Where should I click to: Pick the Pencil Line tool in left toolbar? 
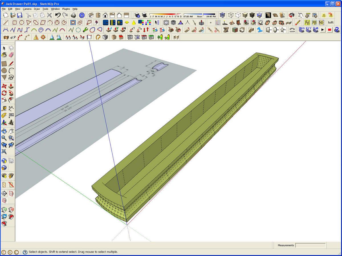pos(11,64)
